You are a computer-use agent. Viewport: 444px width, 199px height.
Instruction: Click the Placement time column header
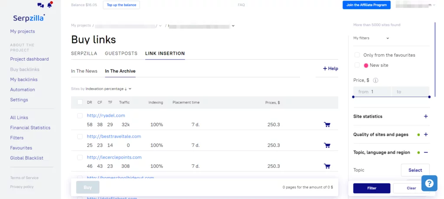coord(186,102)
